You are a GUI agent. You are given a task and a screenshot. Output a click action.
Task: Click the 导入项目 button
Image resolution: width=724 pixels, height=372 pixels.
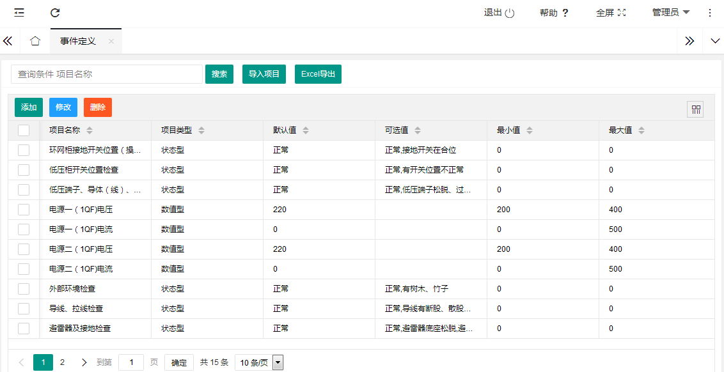point(264,74)
